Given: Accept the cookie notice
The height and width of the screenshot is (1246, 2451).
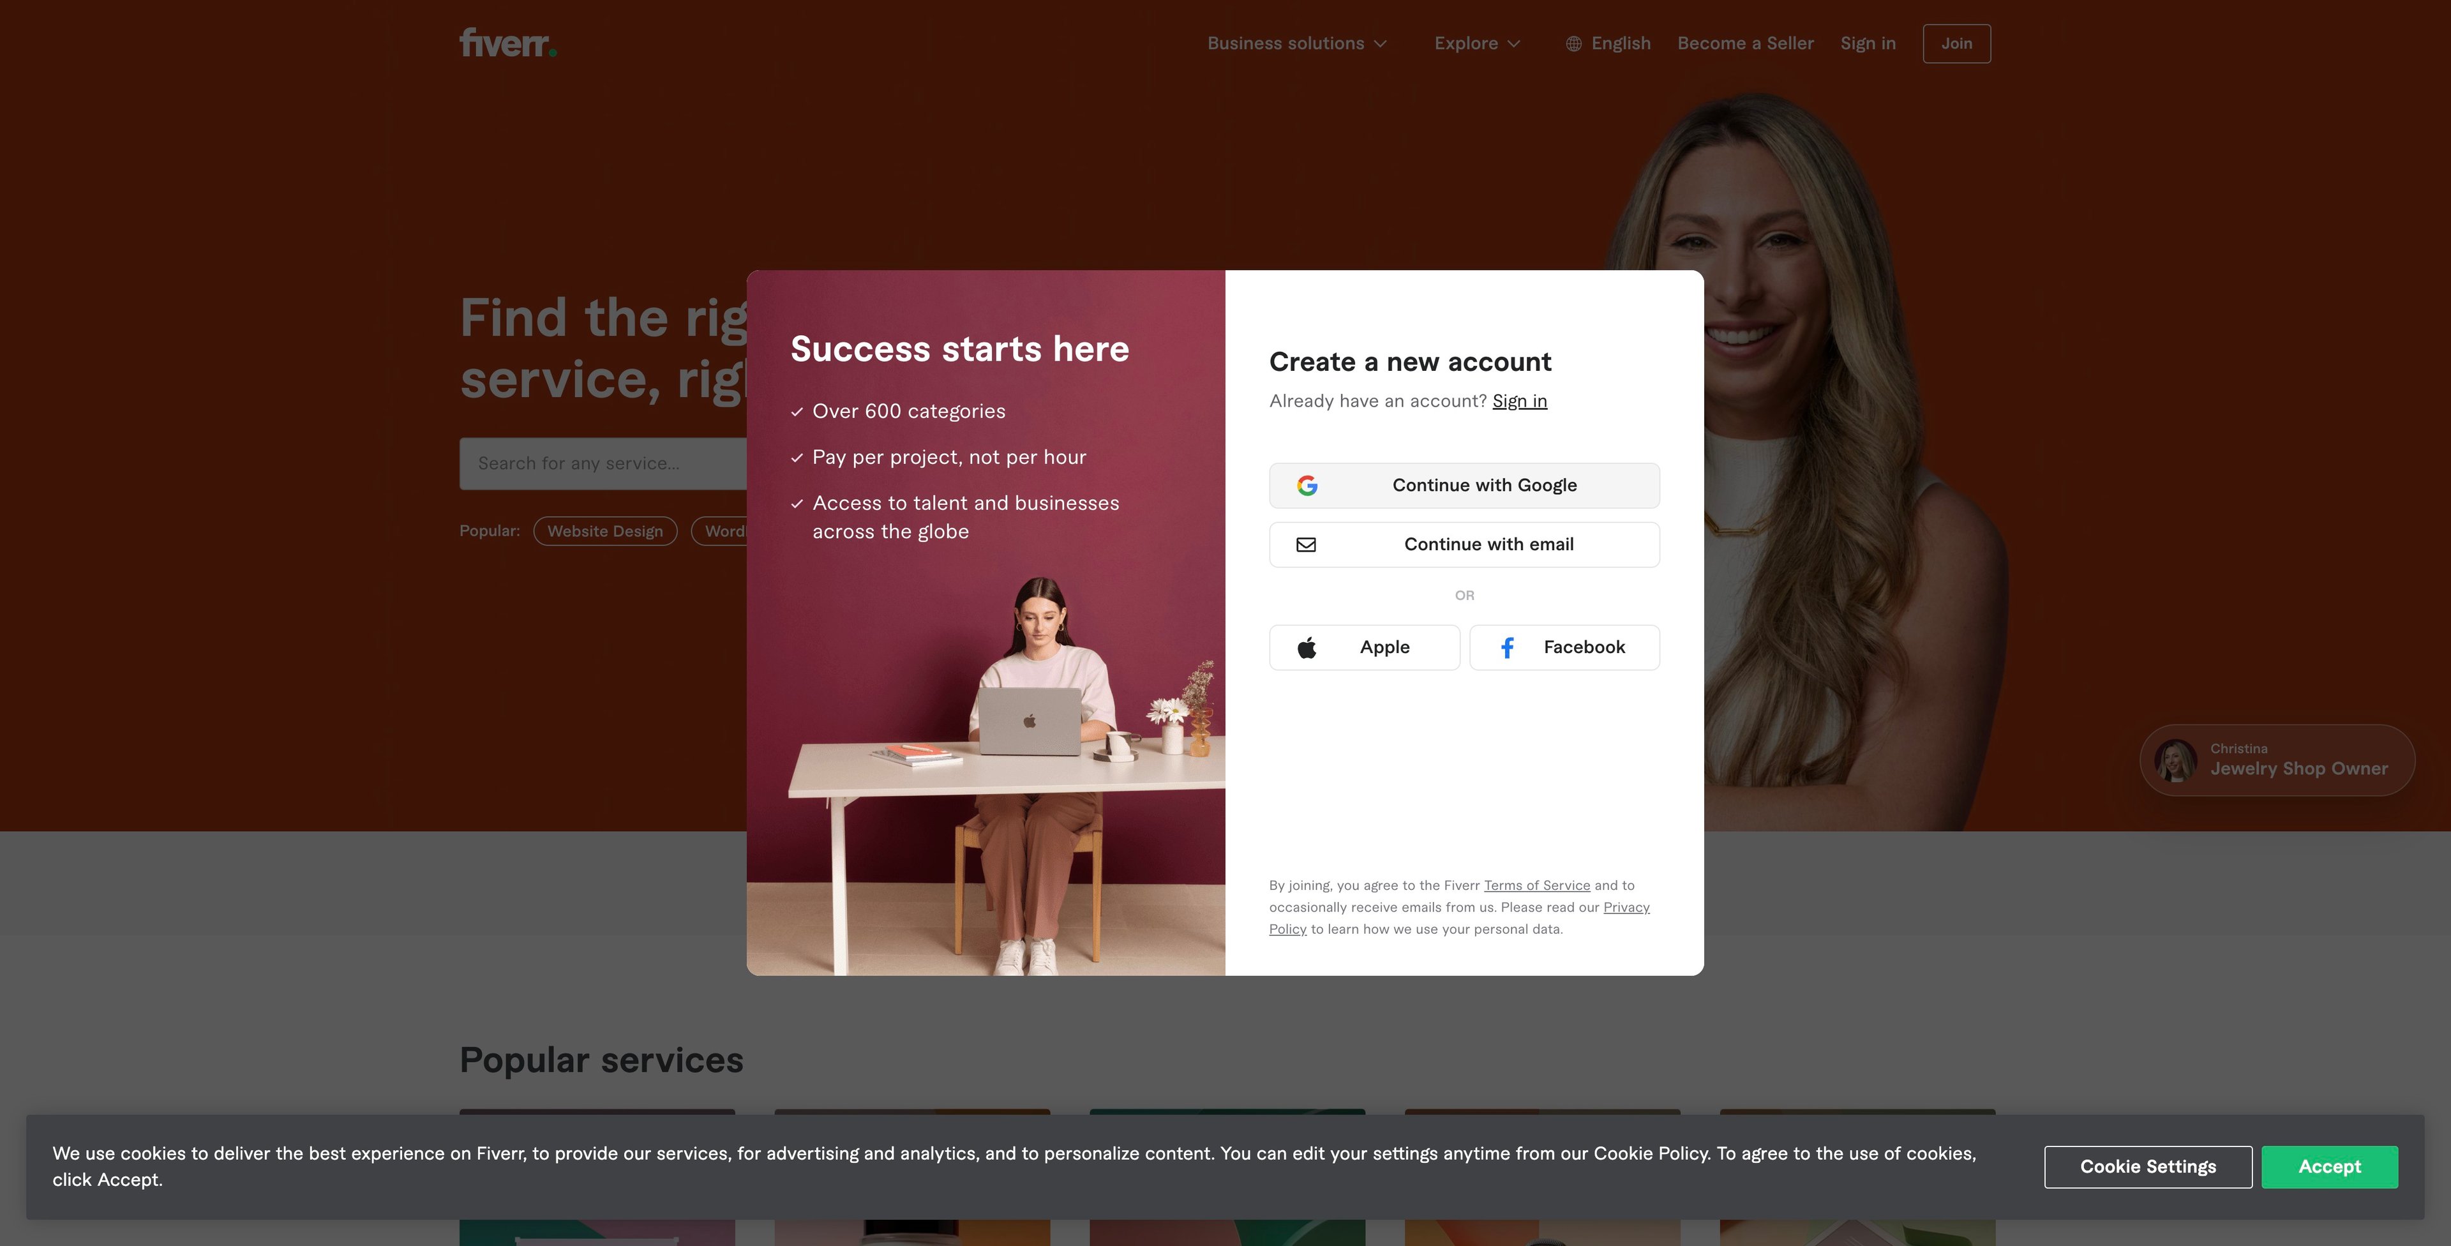Looking at the screenshot, I should coord(2329,1166).
